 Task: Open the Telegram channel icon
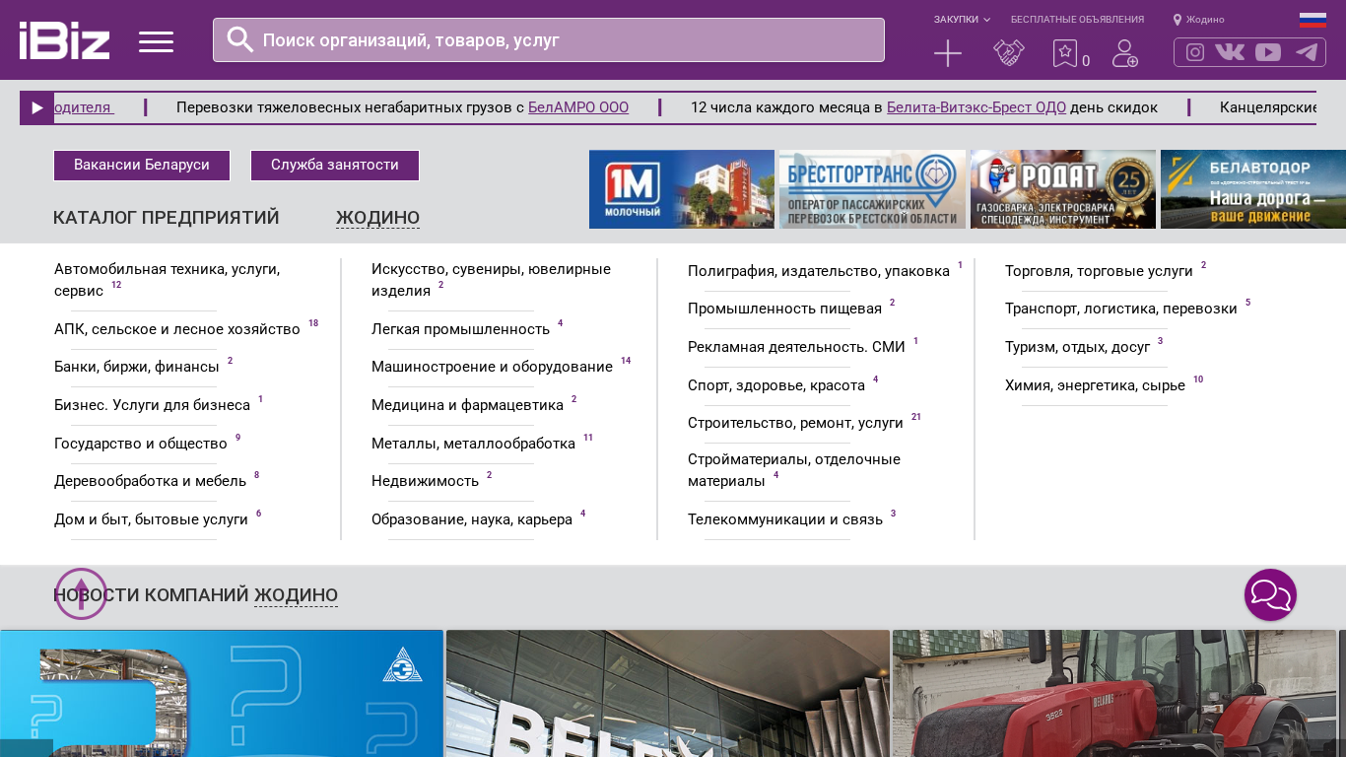tap(1307, 52)
